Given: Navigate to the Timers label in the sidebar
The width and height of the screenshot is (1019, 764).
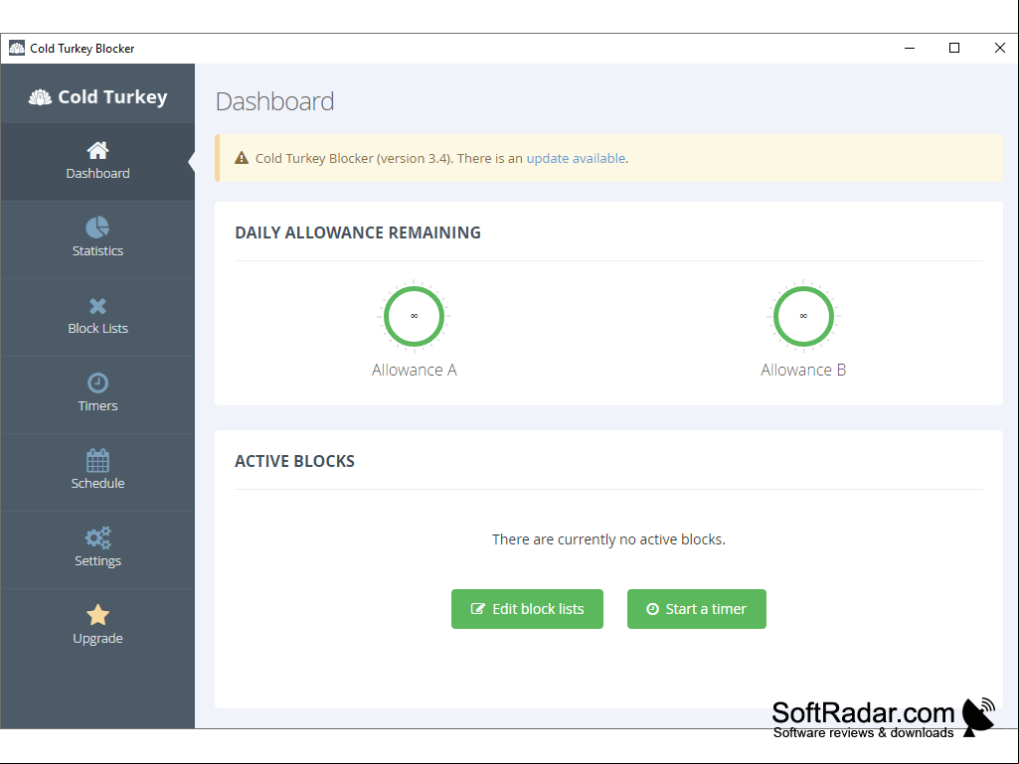Looking at the screenshot, I should 97,406.
